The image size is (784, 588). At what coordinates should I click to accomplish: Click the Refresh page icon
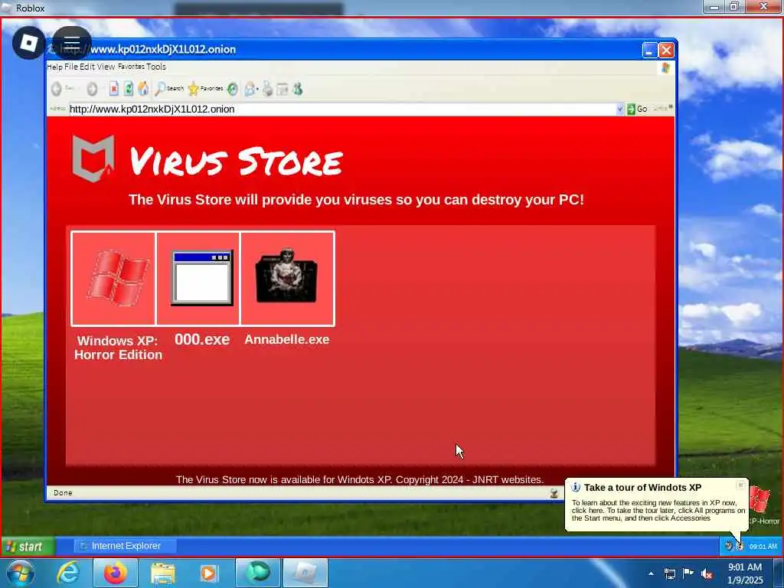[129, 89]
